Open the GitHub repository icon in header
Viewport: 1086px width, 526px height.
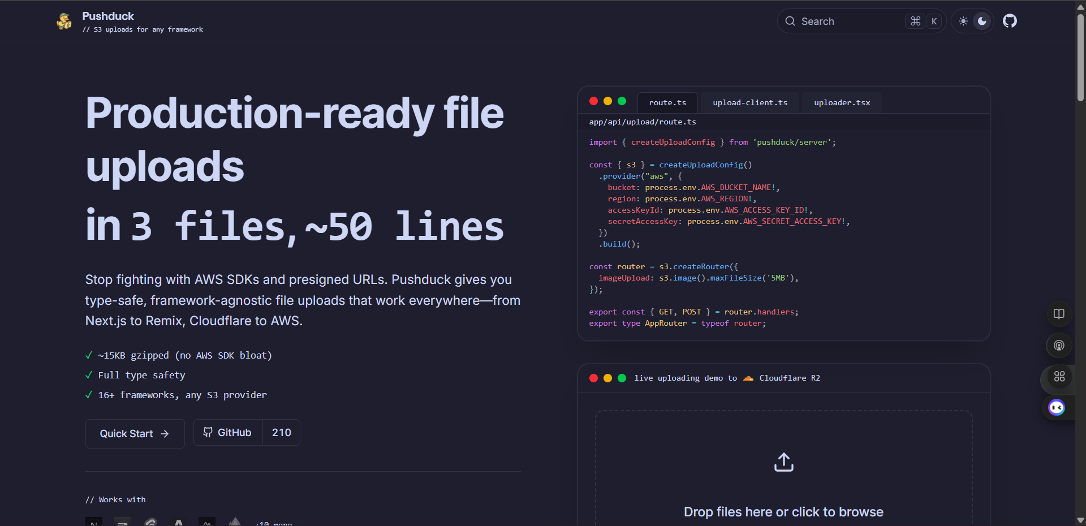click(1010, 21)
